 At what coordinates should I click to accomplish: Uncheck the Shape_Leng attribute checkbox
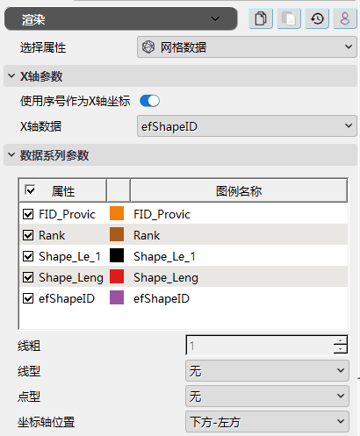pyautogui.click(x=28, y=277)
